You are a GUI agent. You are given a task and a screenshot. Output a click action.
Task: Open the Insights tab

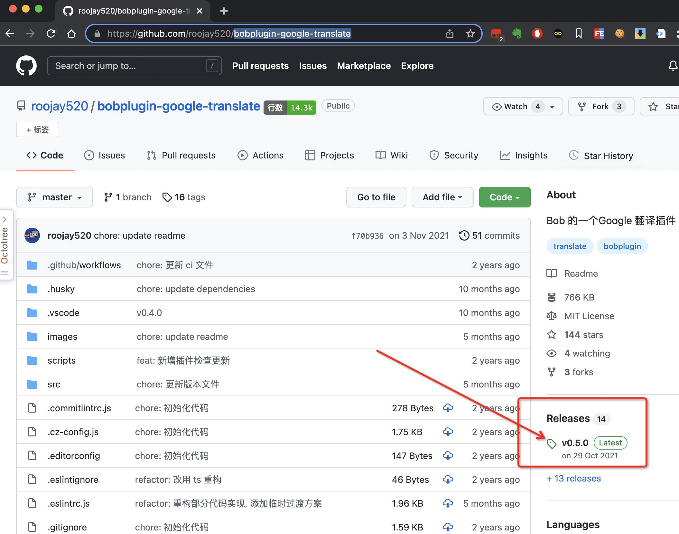(x=524, y=156)
